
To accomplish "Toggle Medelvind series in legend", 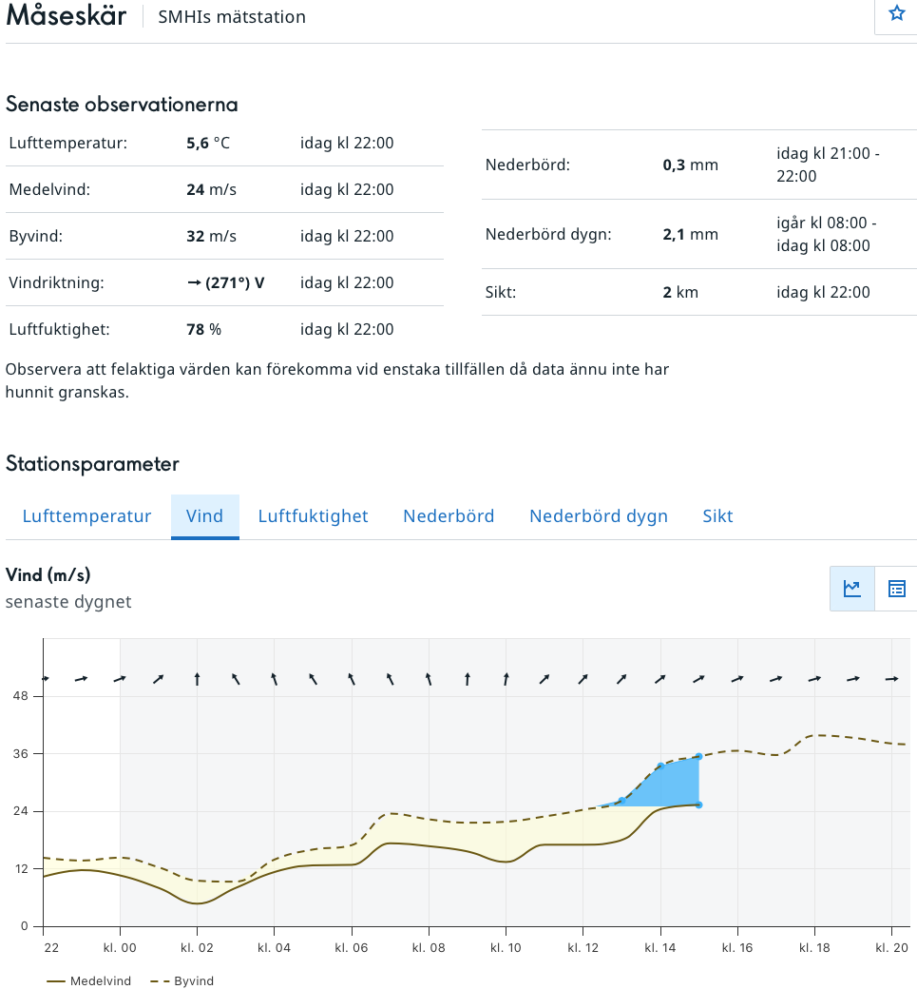I will (x=87, y=980).
